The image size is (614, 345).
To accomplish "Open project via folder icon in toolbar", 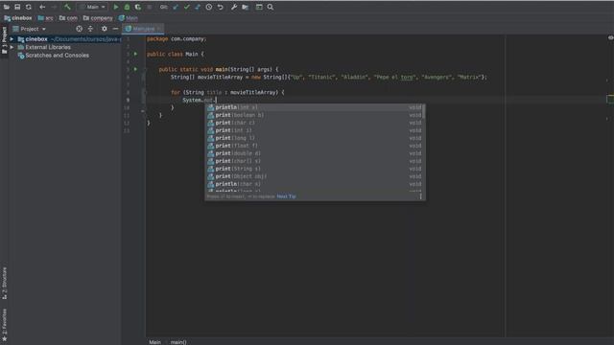I will pyautogui.click(x=7, y=7).
